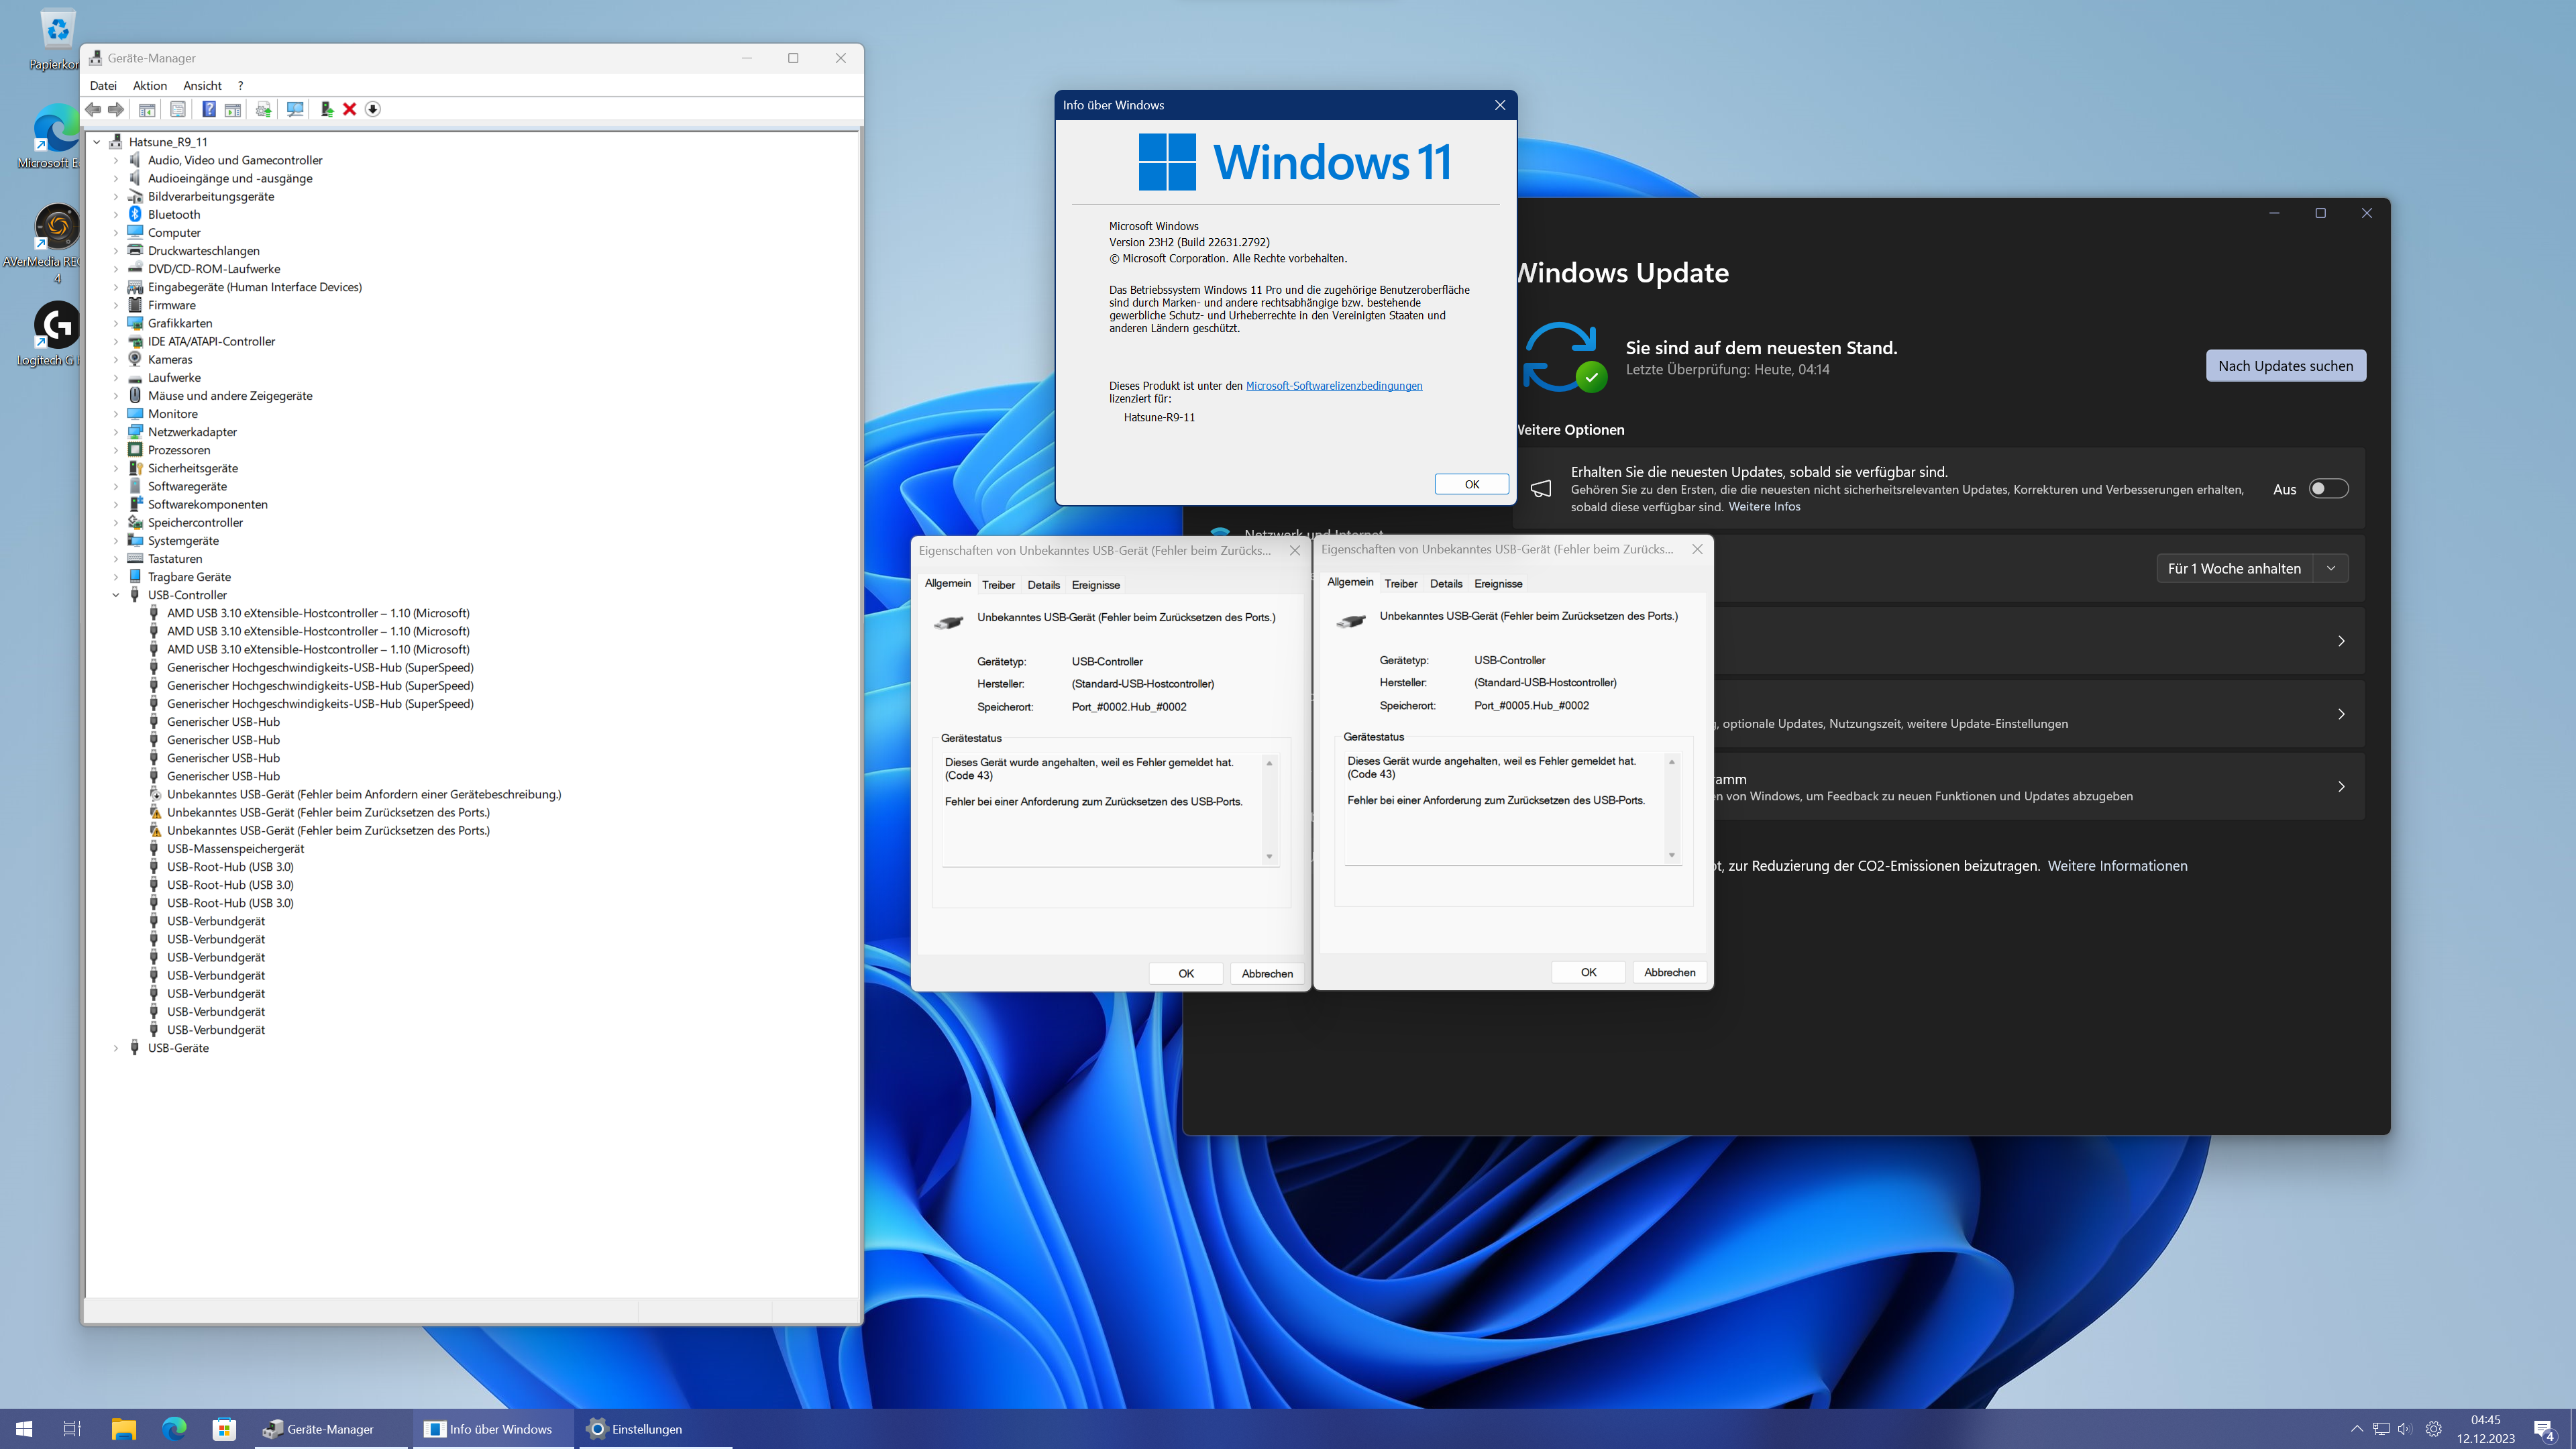
Task: Scan for hardware changes via monitor-magnifier icon
Action: 295,109
